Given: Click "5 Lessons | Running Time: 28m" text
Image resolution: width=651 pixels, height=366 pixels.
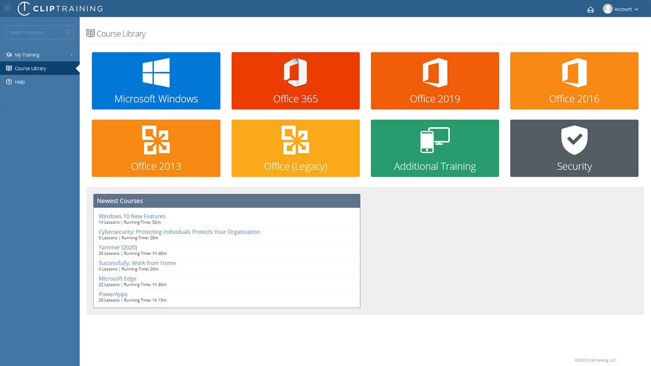Looking at the screenshot, I should point(128,238).
